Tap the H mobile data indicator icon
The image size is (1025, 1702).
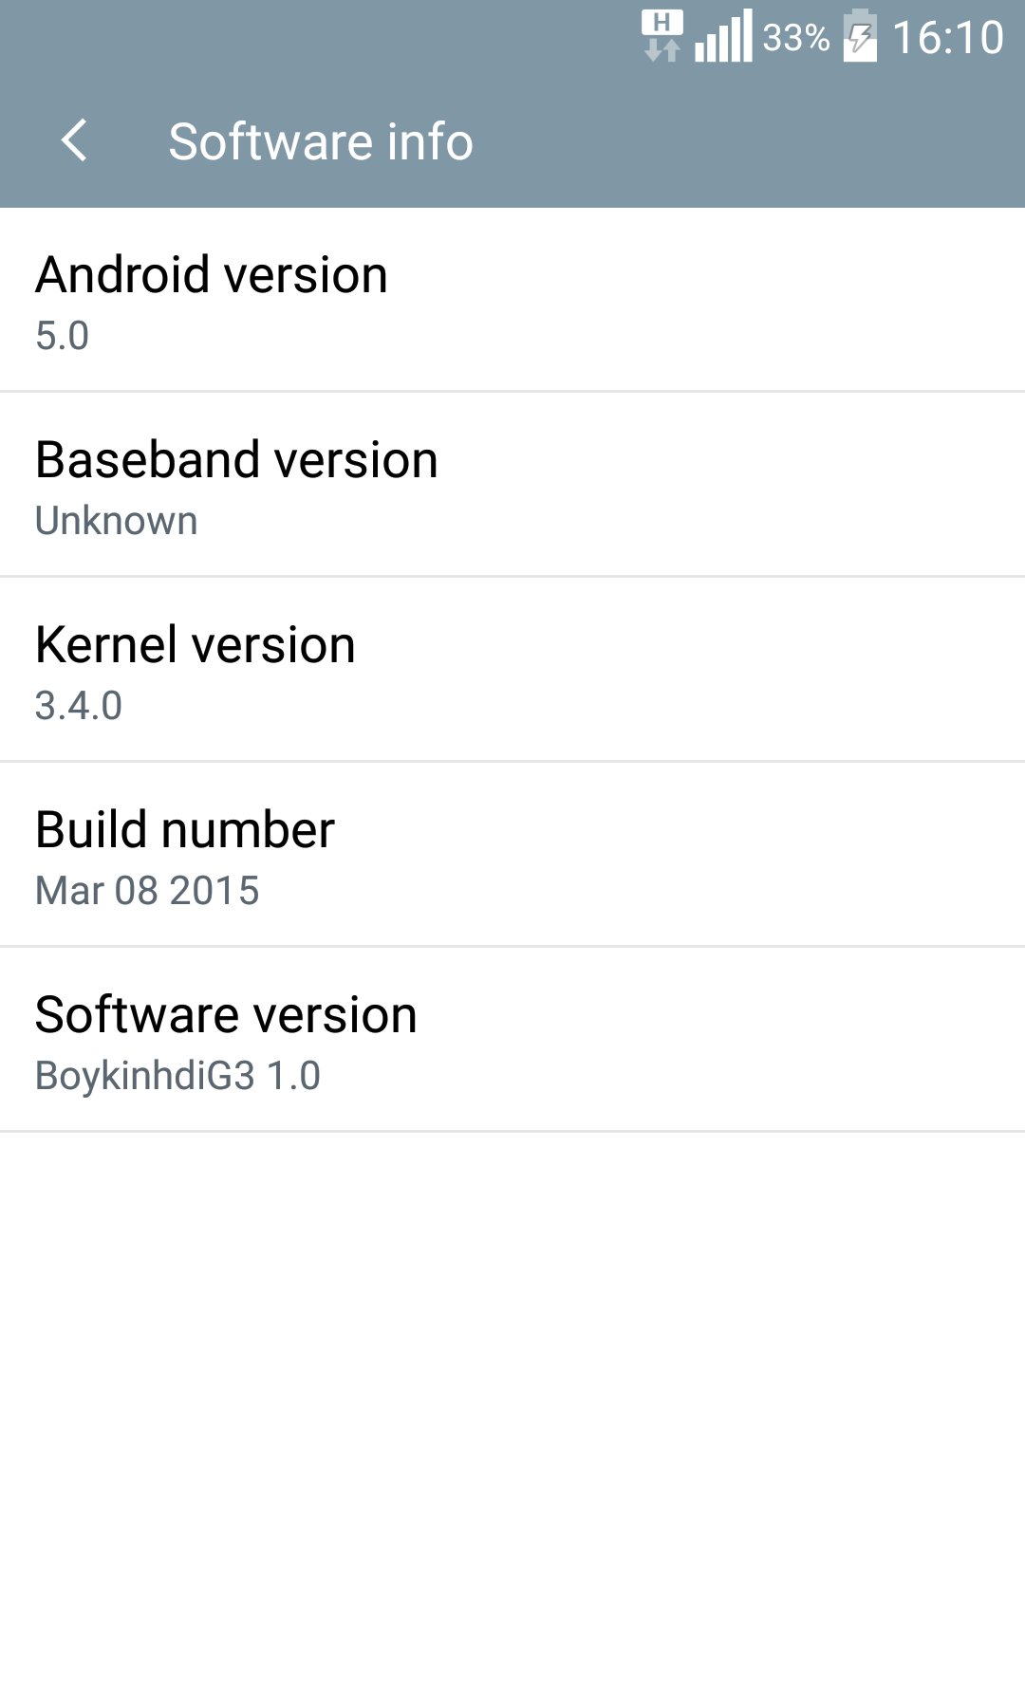662,36
